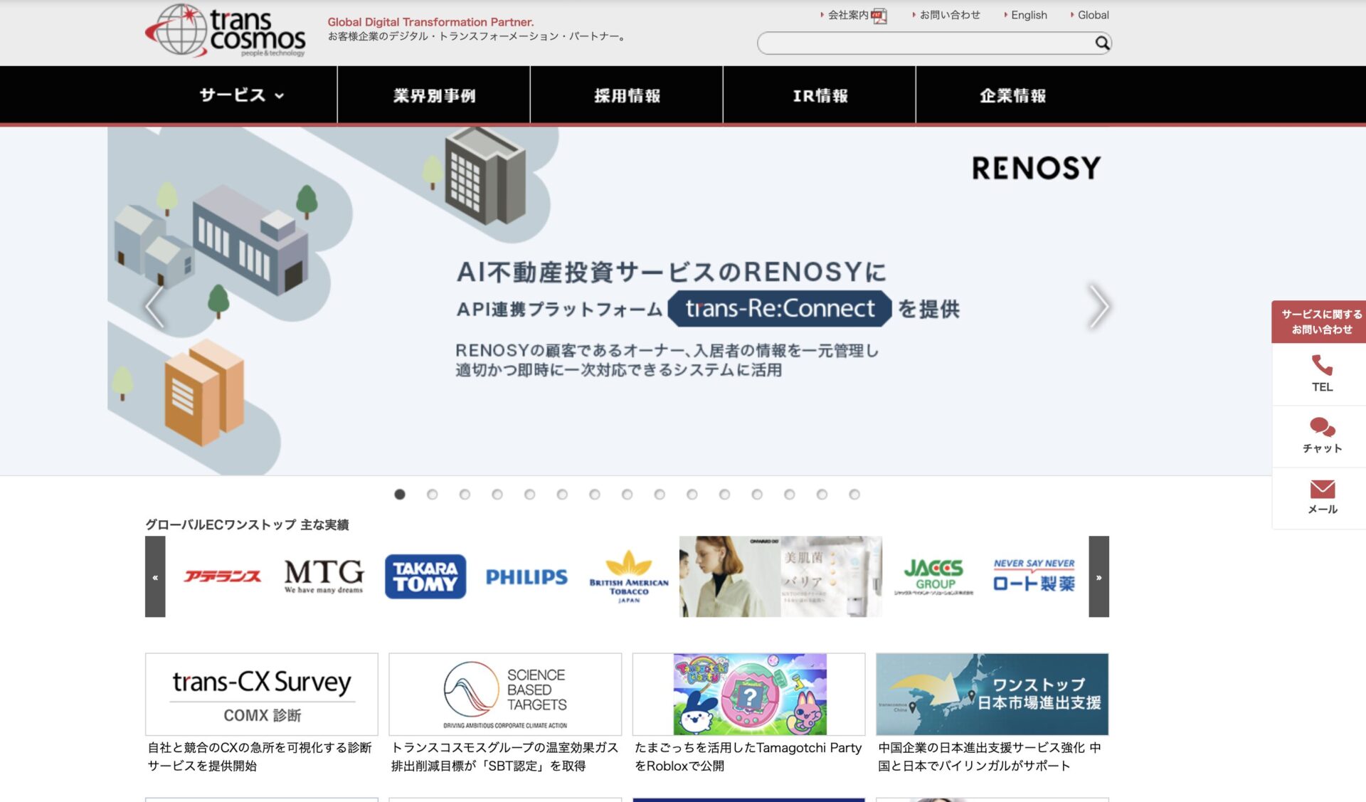Open the チャット chat bubble icon

point(1323,427)
